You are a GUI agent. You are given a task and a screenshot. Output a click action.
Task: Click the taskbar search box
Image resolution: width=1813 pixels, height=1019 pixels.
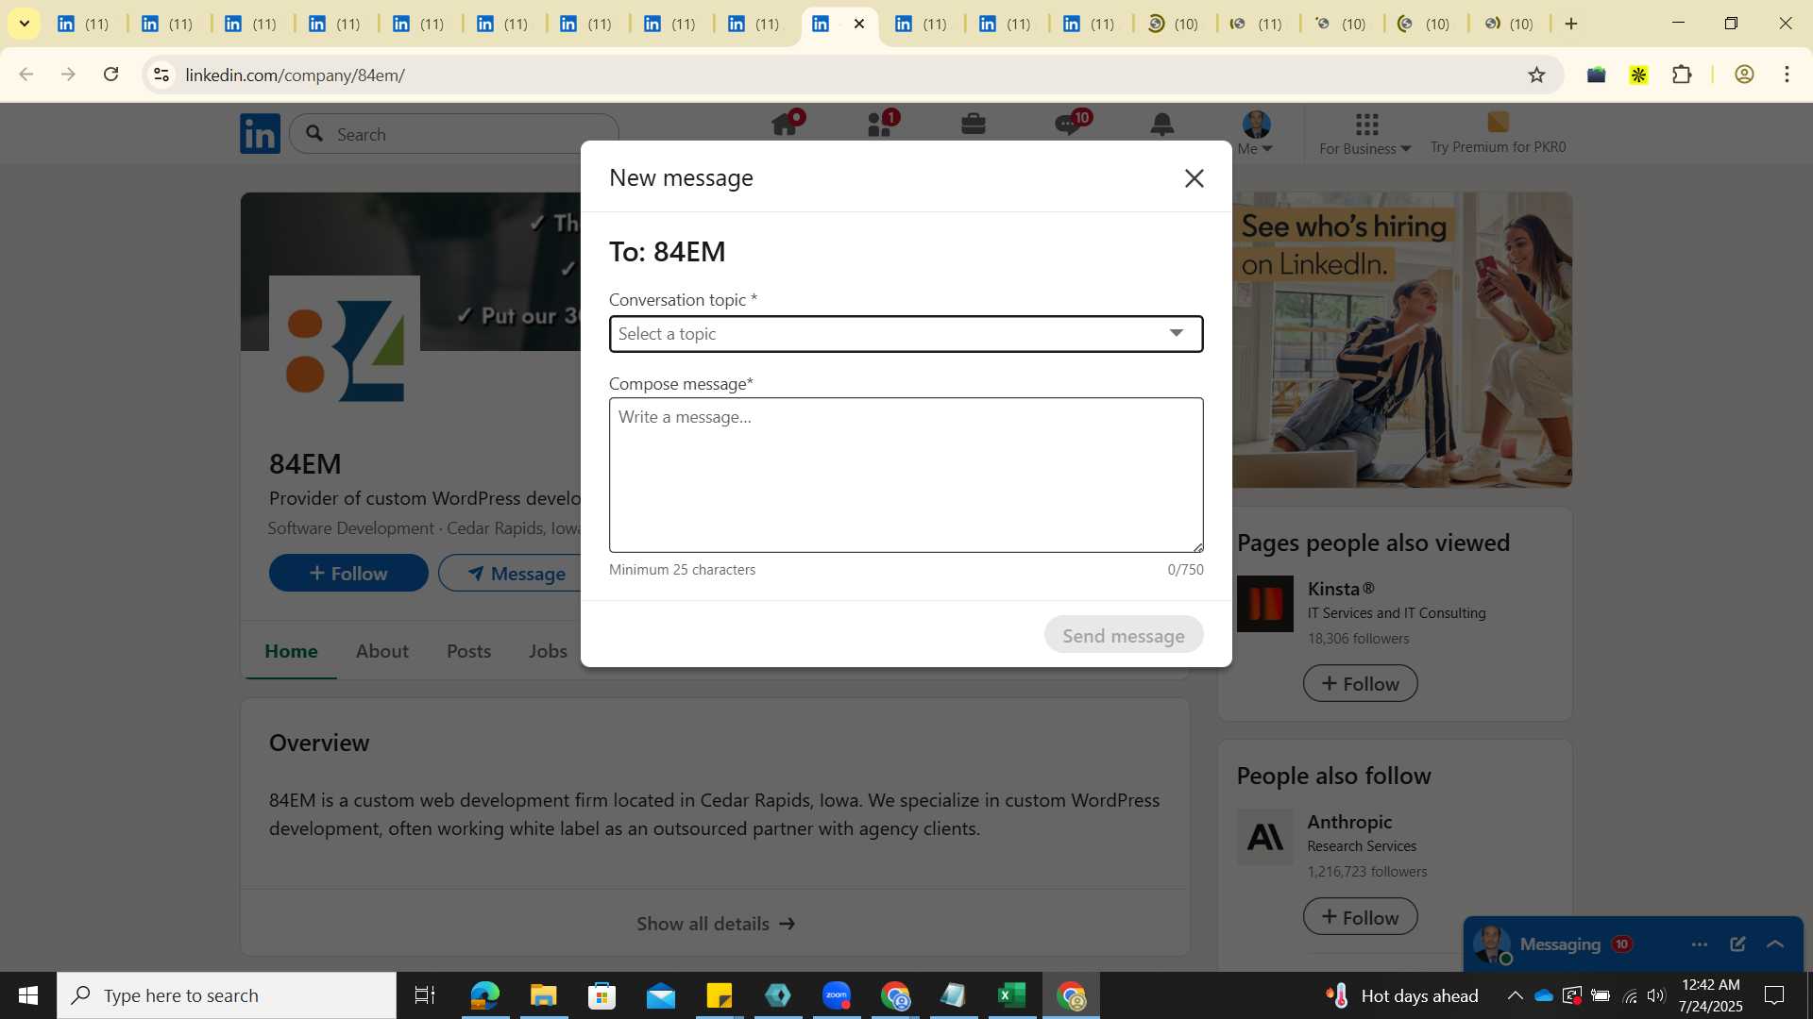pyautogui.click(x=227, y=995)
